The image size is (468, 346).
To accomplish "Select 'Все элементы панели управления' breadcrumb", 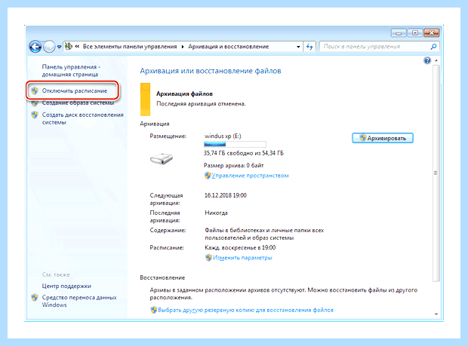I will click(130, 47).
